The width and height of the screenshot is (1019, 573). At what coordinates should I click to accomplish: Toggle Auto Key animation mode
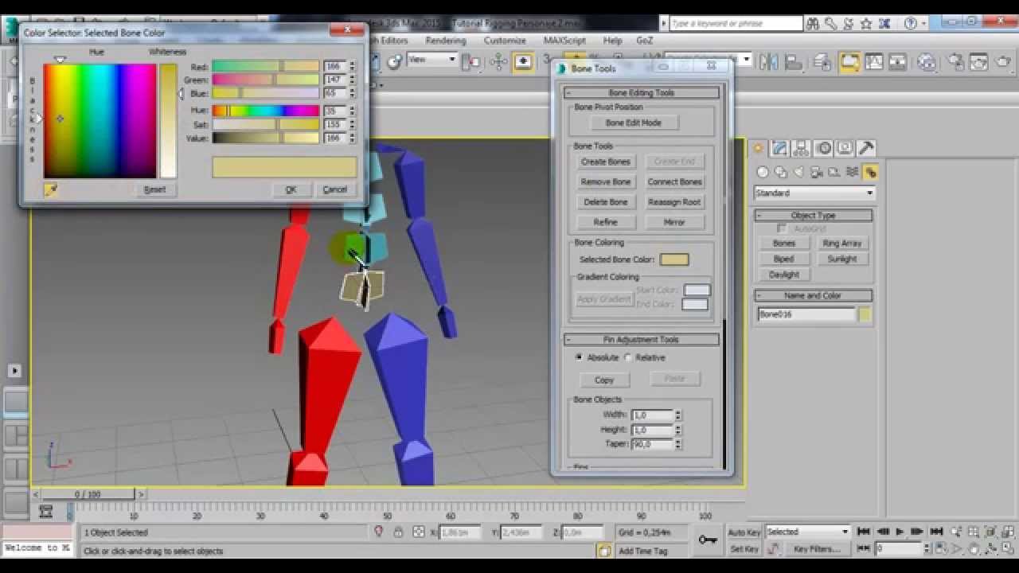[x=744, y=532]
